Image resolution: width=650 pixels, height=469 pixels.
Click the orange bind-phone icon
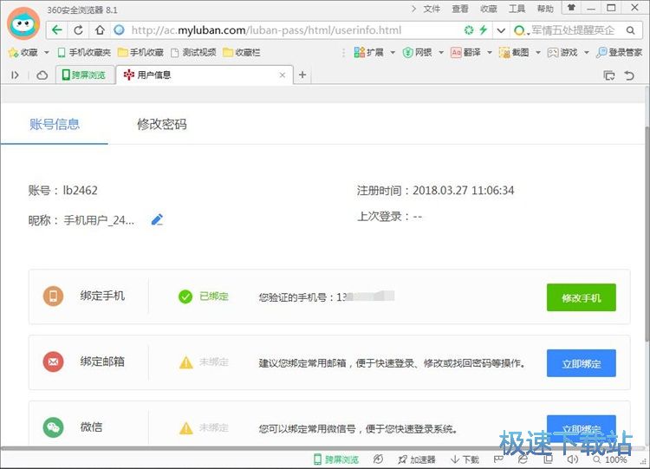54,296
